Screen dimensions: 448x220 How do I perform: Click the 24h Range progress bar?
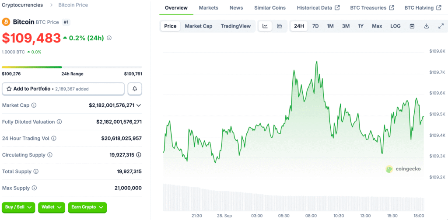coord(72,67)
